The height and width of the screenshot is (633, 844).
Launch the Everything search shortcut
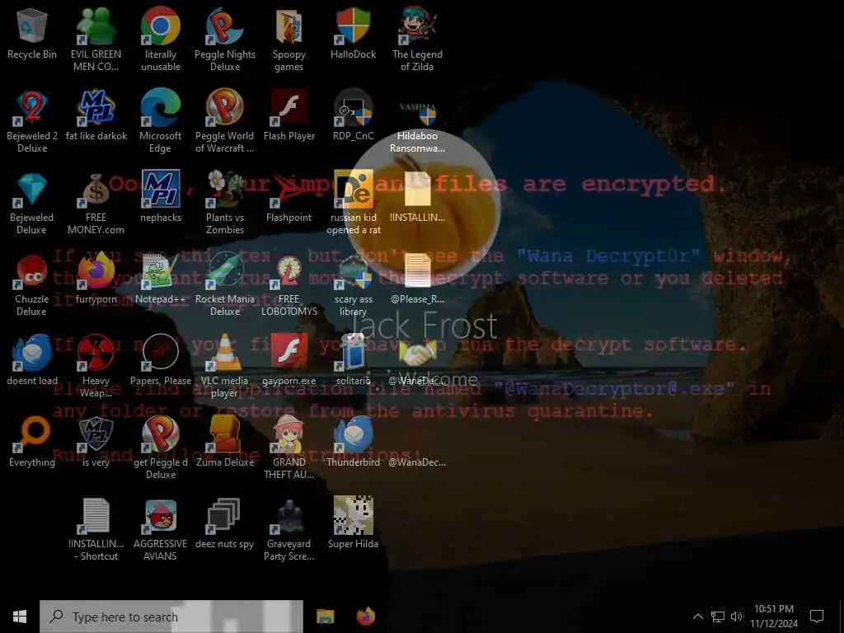tap(32, 443)
